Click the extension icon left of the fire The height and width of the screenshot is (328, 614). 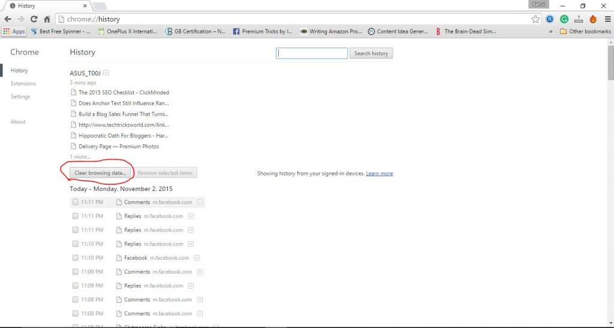pyautogui.click(x=579, y=19)
